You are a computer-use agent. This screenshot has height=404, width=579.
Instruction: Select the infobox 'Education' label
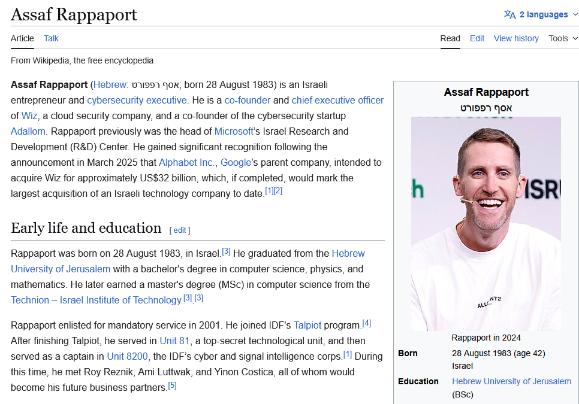click(x=418, y=381)
